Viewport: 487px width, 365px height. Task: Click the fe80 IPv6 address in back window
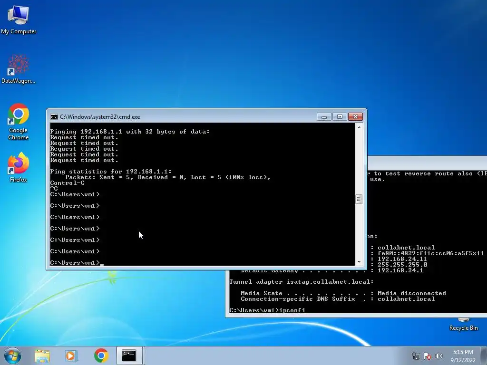[x=431, y=253]
